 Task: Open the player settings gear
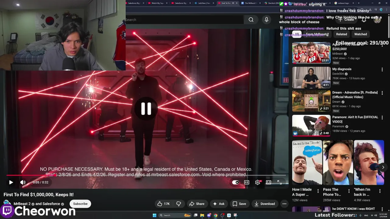coord(257,182)
